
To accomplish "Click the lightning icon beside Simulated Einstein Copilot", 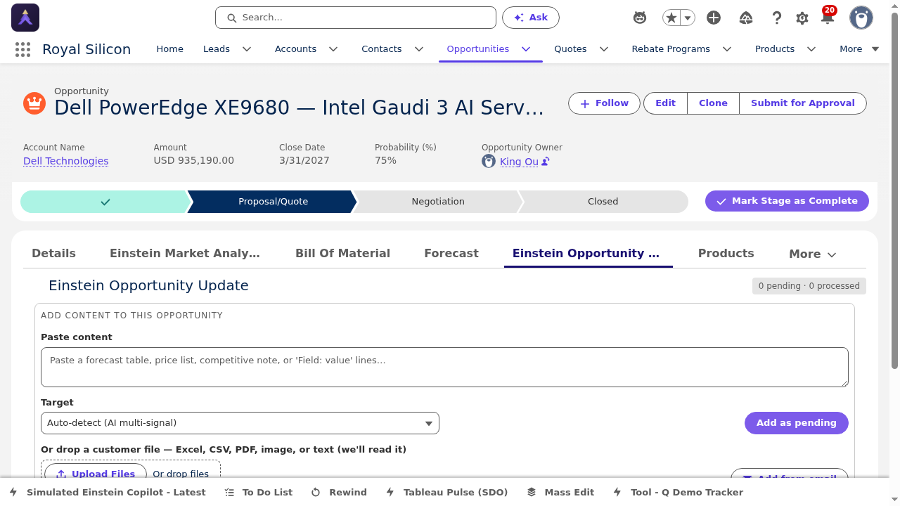I will click(13, 492).
